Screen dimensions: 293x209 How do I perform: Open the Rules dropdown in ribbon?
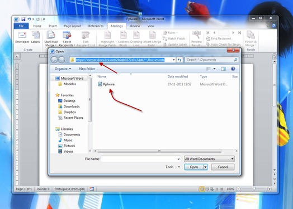point(171,33)
